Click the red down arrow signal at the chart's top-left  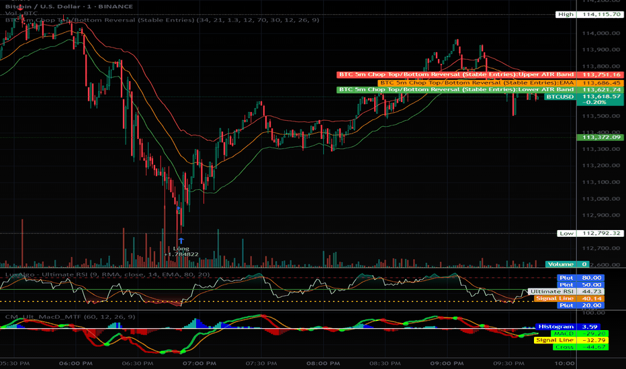pos(21,7)
